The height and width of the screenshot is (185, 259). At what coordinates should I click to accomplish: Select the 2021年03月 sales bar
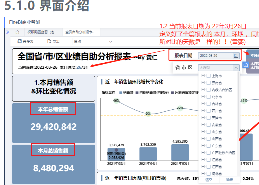click(116, 154)
